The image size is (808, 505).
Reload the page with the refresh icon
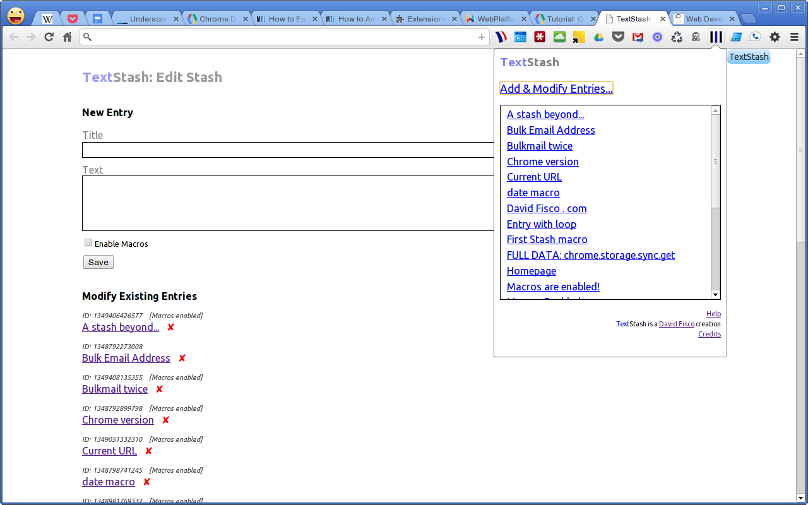[49, 37]
